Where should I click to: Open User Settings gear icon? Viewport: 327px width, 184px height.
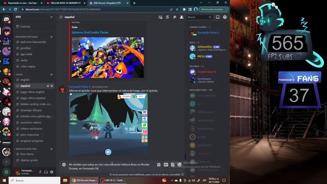[52, 172]
